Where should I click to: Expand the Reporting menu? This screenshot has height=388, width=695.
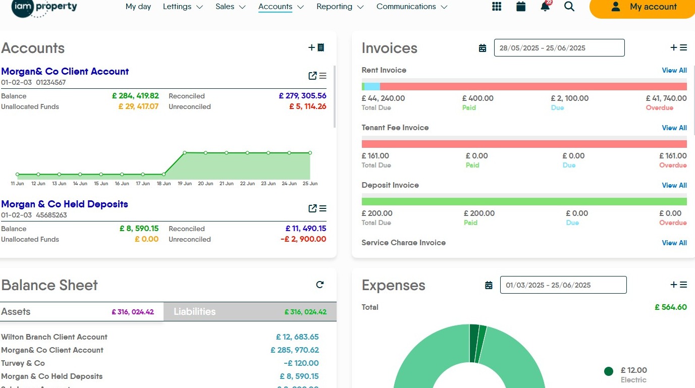coord(340,7)
